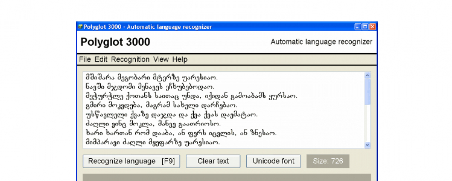This screenshot has width=452, height=181.
Task: Open the File menu
Action: coord(85,60)
